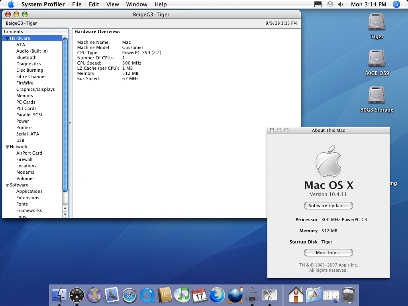Open the File menu
The image size is (408, 306).
[x=77, y=4]
